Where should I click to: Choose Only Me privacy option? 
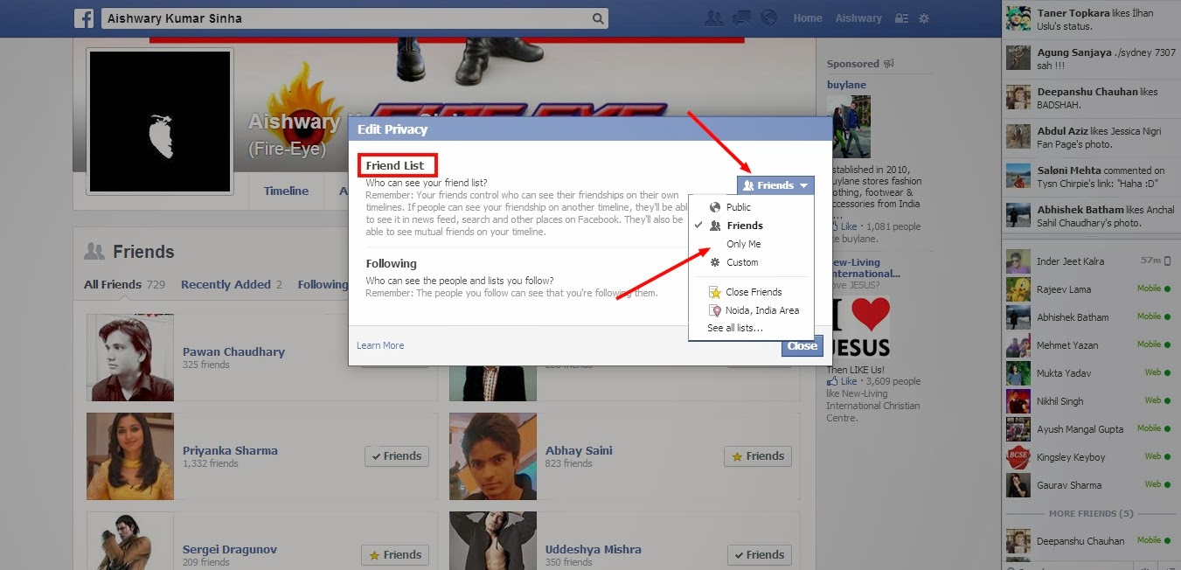[752, 244]
